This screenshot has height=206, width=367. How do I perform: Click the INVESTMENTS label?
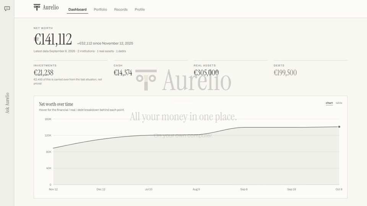pos(45,66)
